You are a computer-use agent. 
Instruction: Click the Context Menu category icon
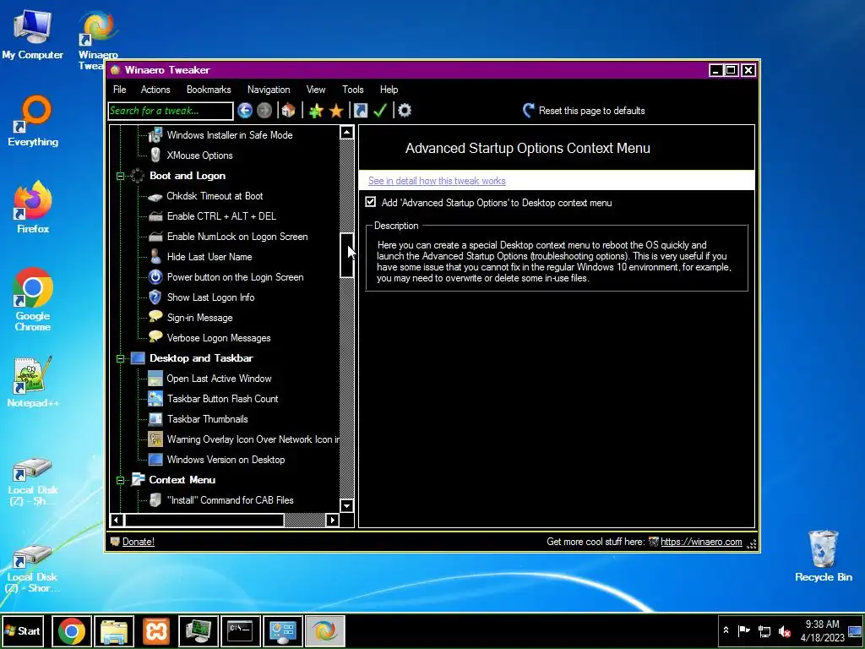[x=138, y=480]
